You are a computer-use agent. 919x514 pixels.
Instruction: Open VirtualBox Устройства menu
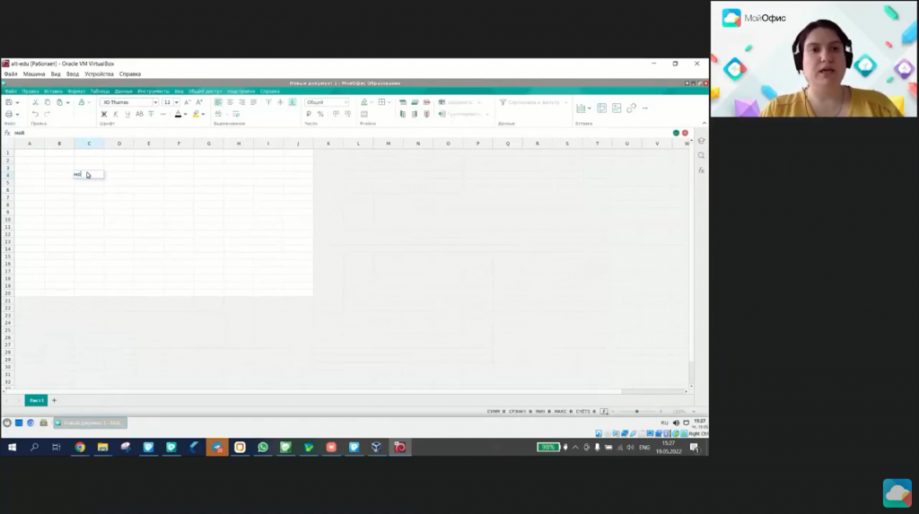pos(99,74)
